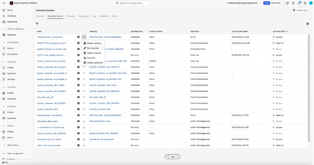Open more actions for inactive_customers_90d row
The height and width of the screenshot is (165, 314).
(x=84, y=109)
